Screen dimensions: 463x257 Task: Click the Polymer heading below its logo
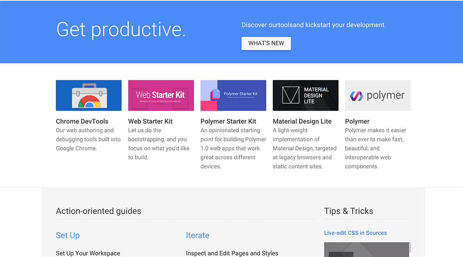tap(357, 121)
